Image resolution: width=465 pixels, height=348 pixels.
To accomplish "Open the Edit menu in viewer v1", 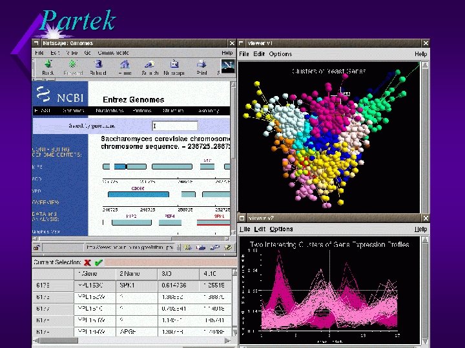I will (x=259, y=54).
